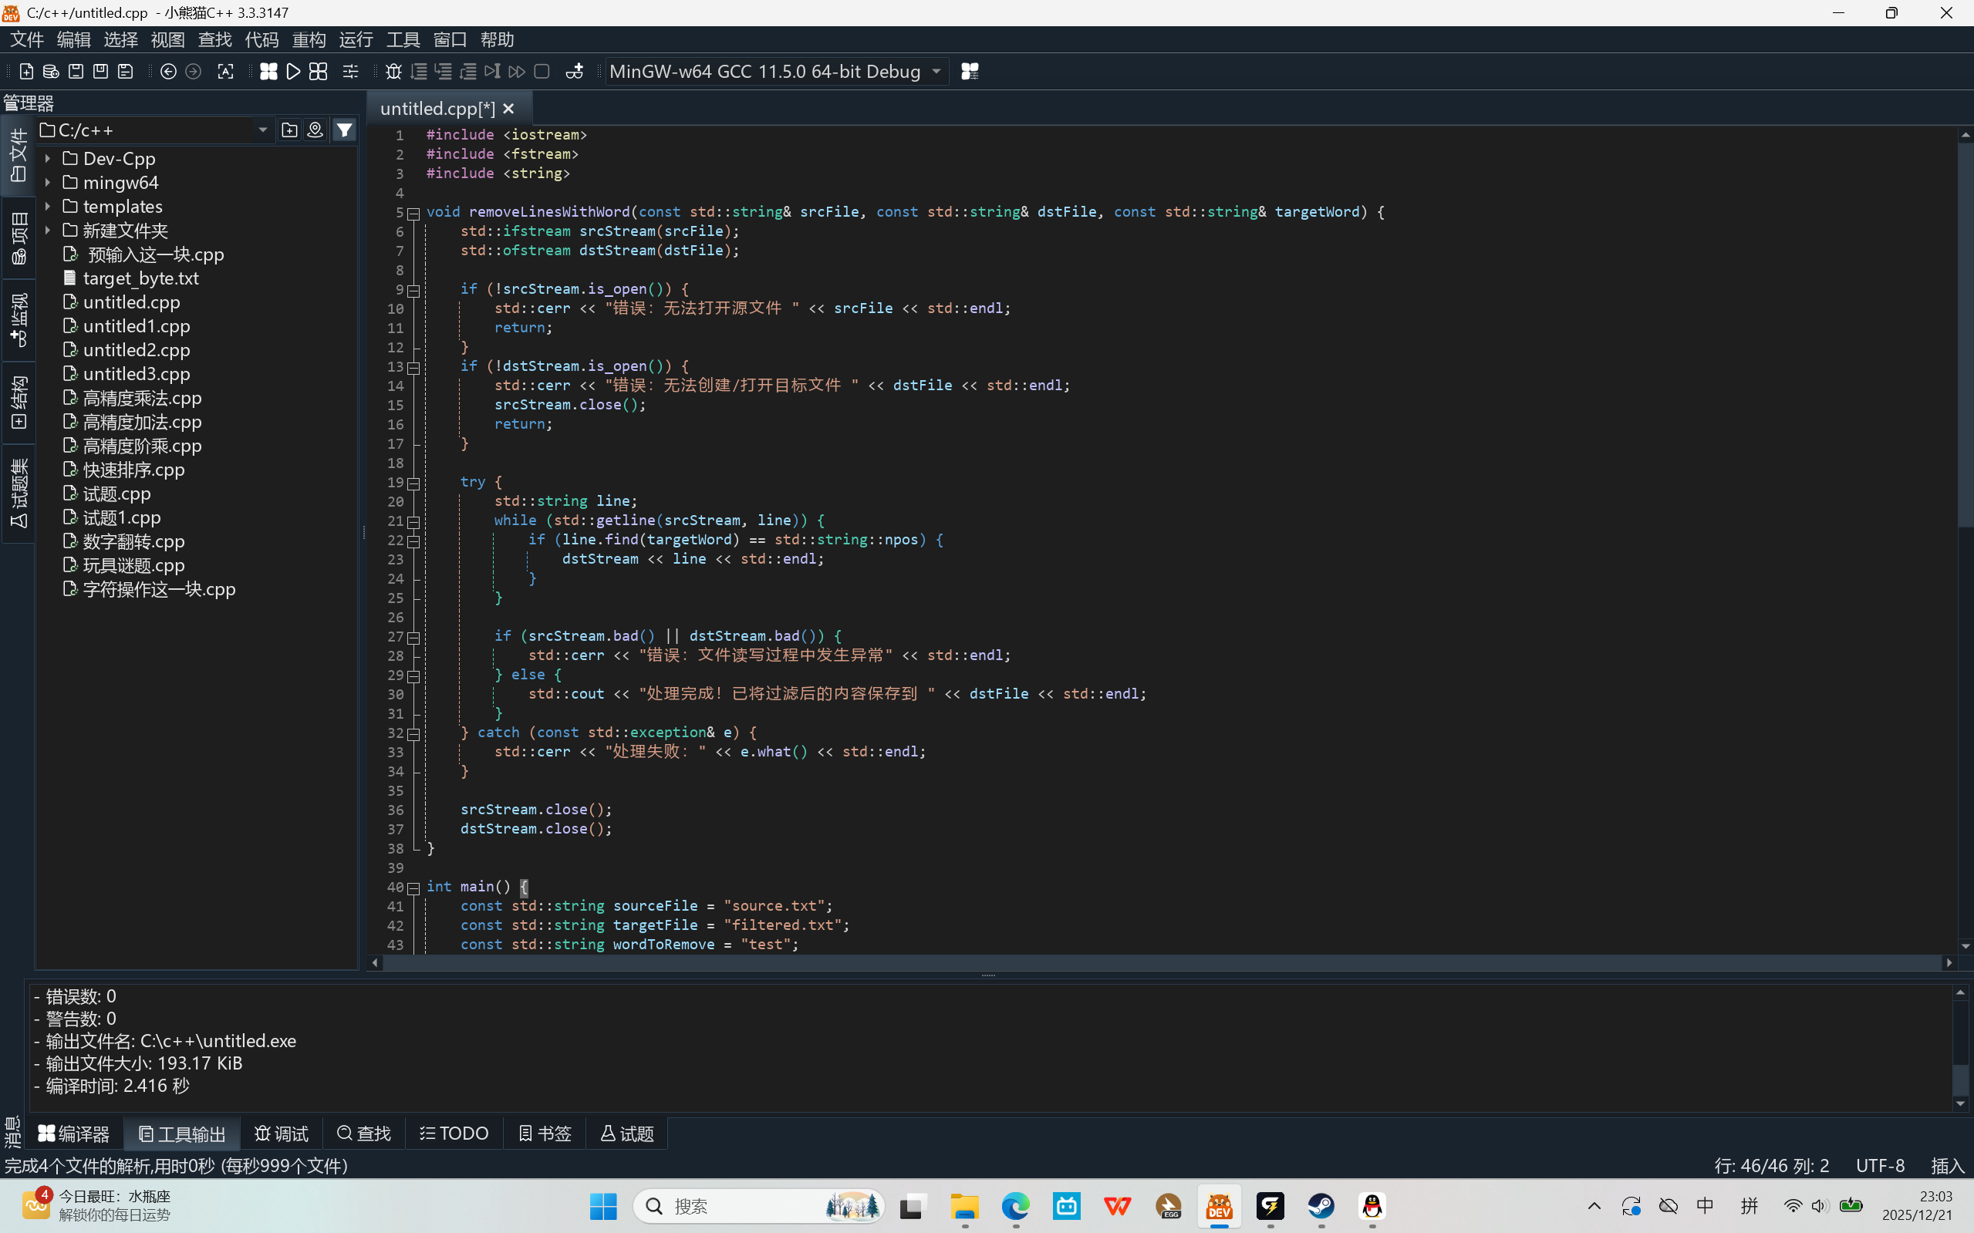Close the untitled.cpp editor tab
The width and height of the screenshot is (1974, 1233).
click(509, 109)
